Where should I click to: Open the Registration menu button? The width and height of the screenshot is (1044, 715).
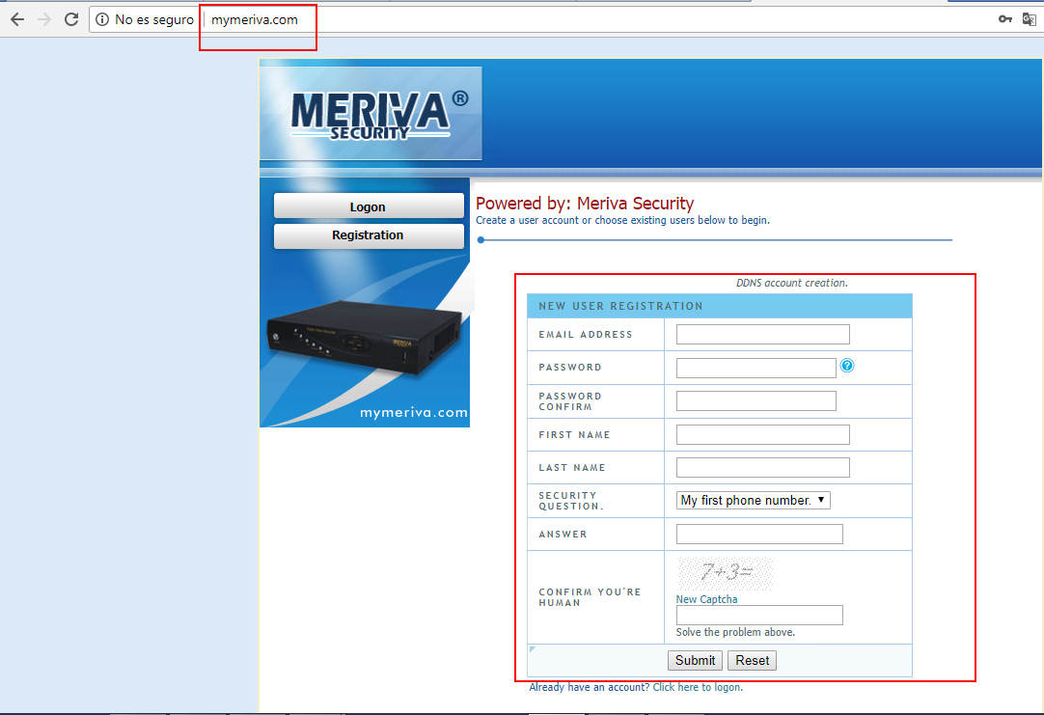tap(369, 235)
